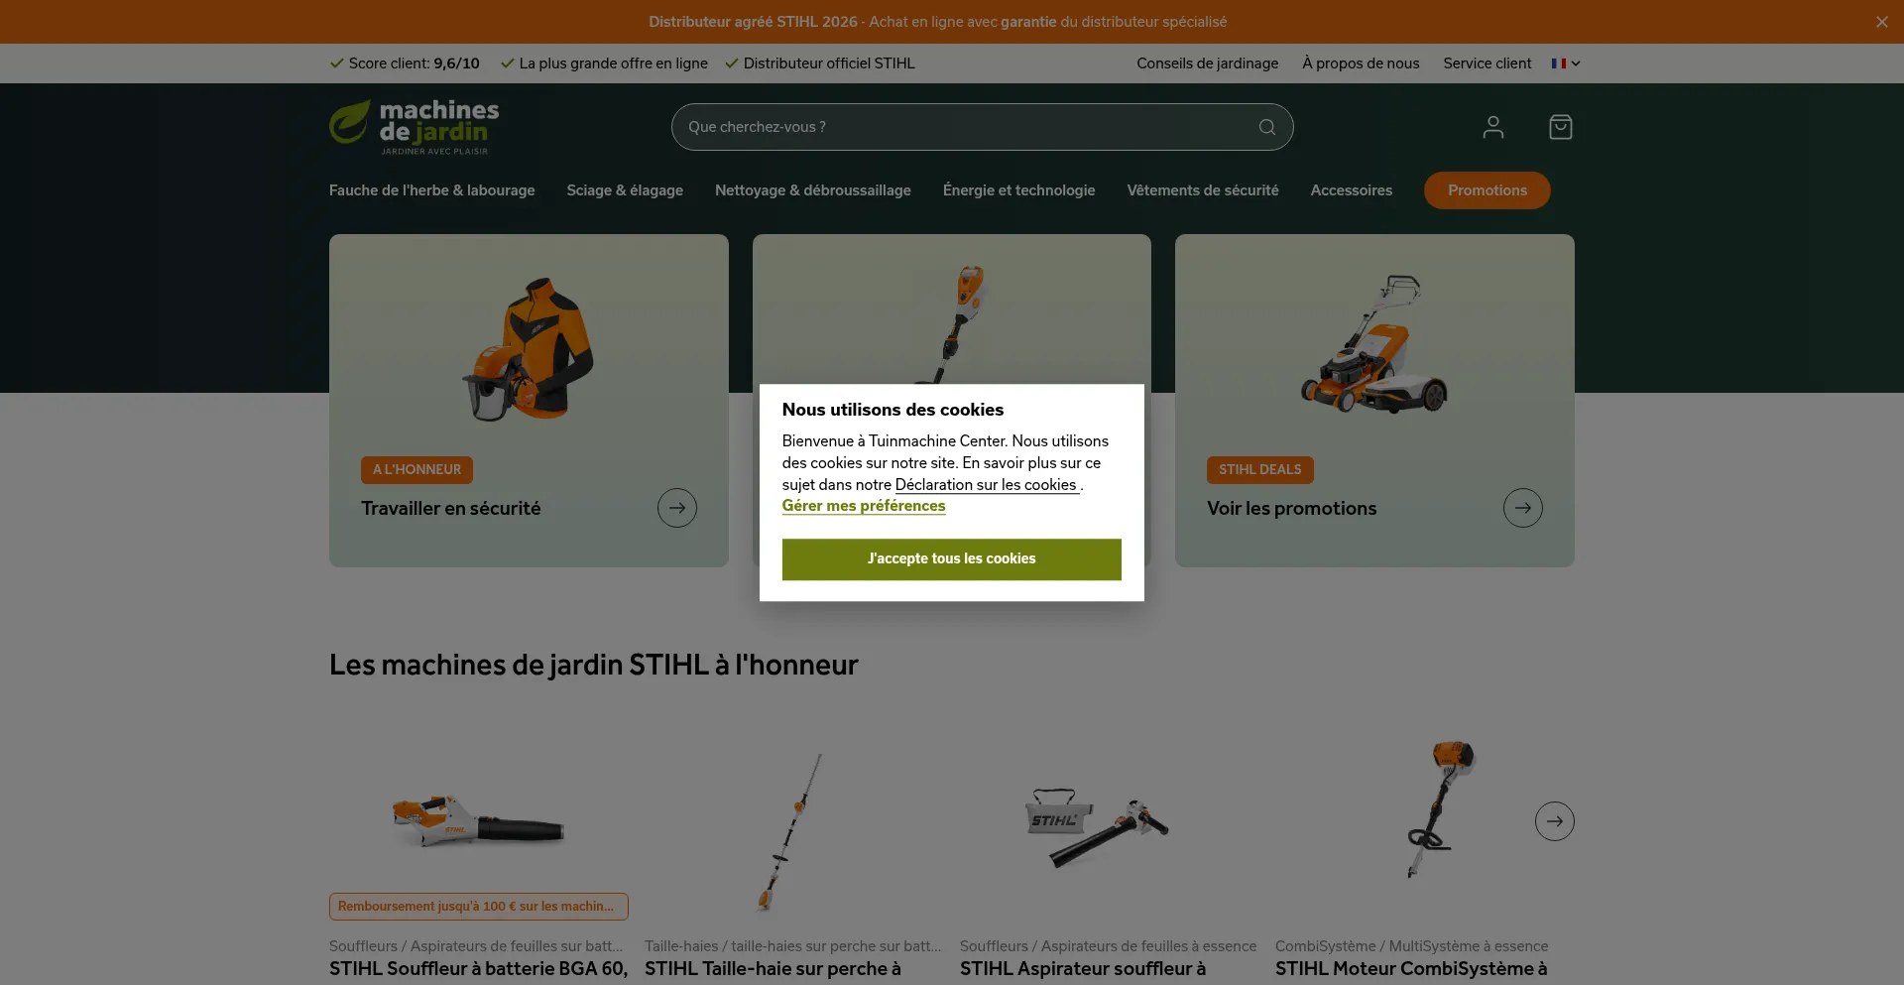
Task: Click the next arrow of product carousel
Action: tap(1554, 821)
